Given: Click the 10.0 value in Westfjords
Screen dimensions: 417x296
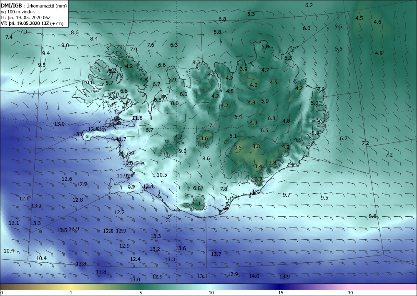Looking at the screenshot, I should [x=88, y=82].
